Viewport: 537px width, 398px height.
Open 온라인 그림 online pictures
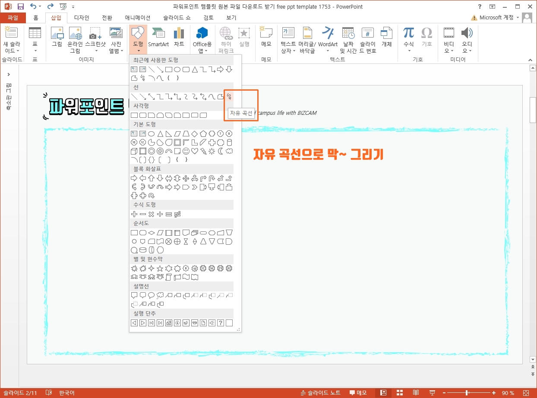(x=75, y=40)
